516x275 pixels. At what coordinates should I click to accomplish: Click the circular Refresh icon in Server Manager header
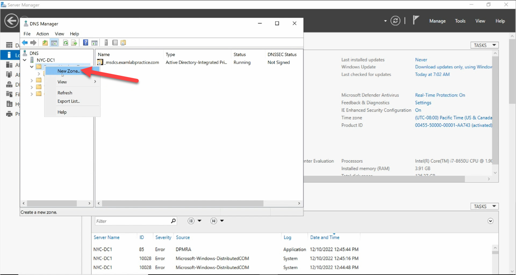[x=395, y=21]
